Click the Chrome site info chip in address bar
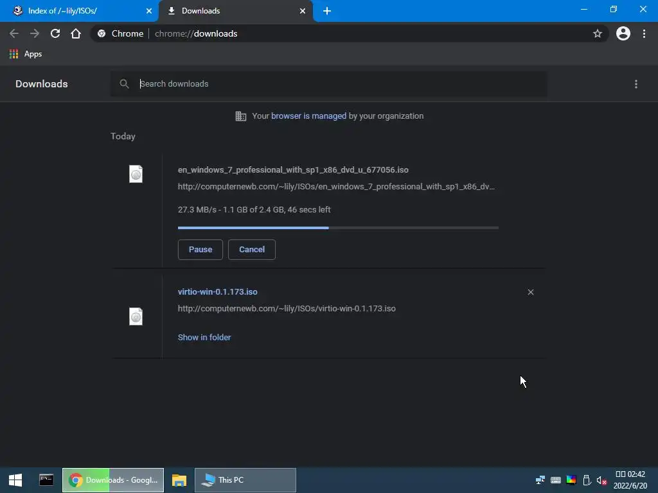Screen dimensions: 658x493 point(120,33)
